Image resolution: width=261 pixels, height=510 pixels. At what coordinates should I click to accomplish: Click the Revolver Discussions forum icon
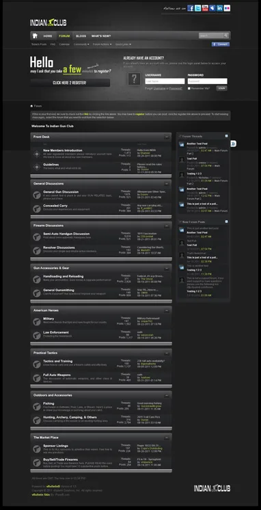(x=37, y=250)
